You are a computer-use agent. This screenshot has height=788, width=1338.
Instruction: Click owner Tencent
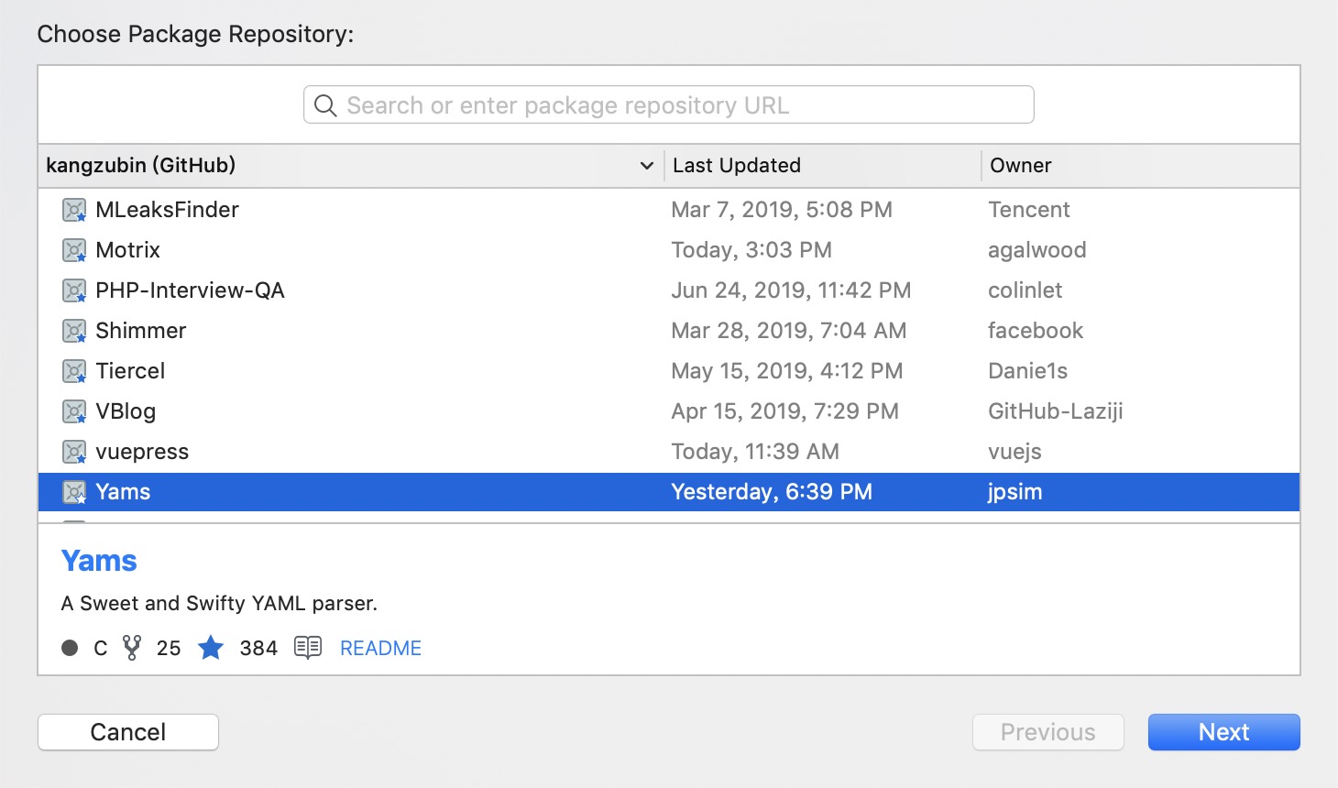[1029, 210]
